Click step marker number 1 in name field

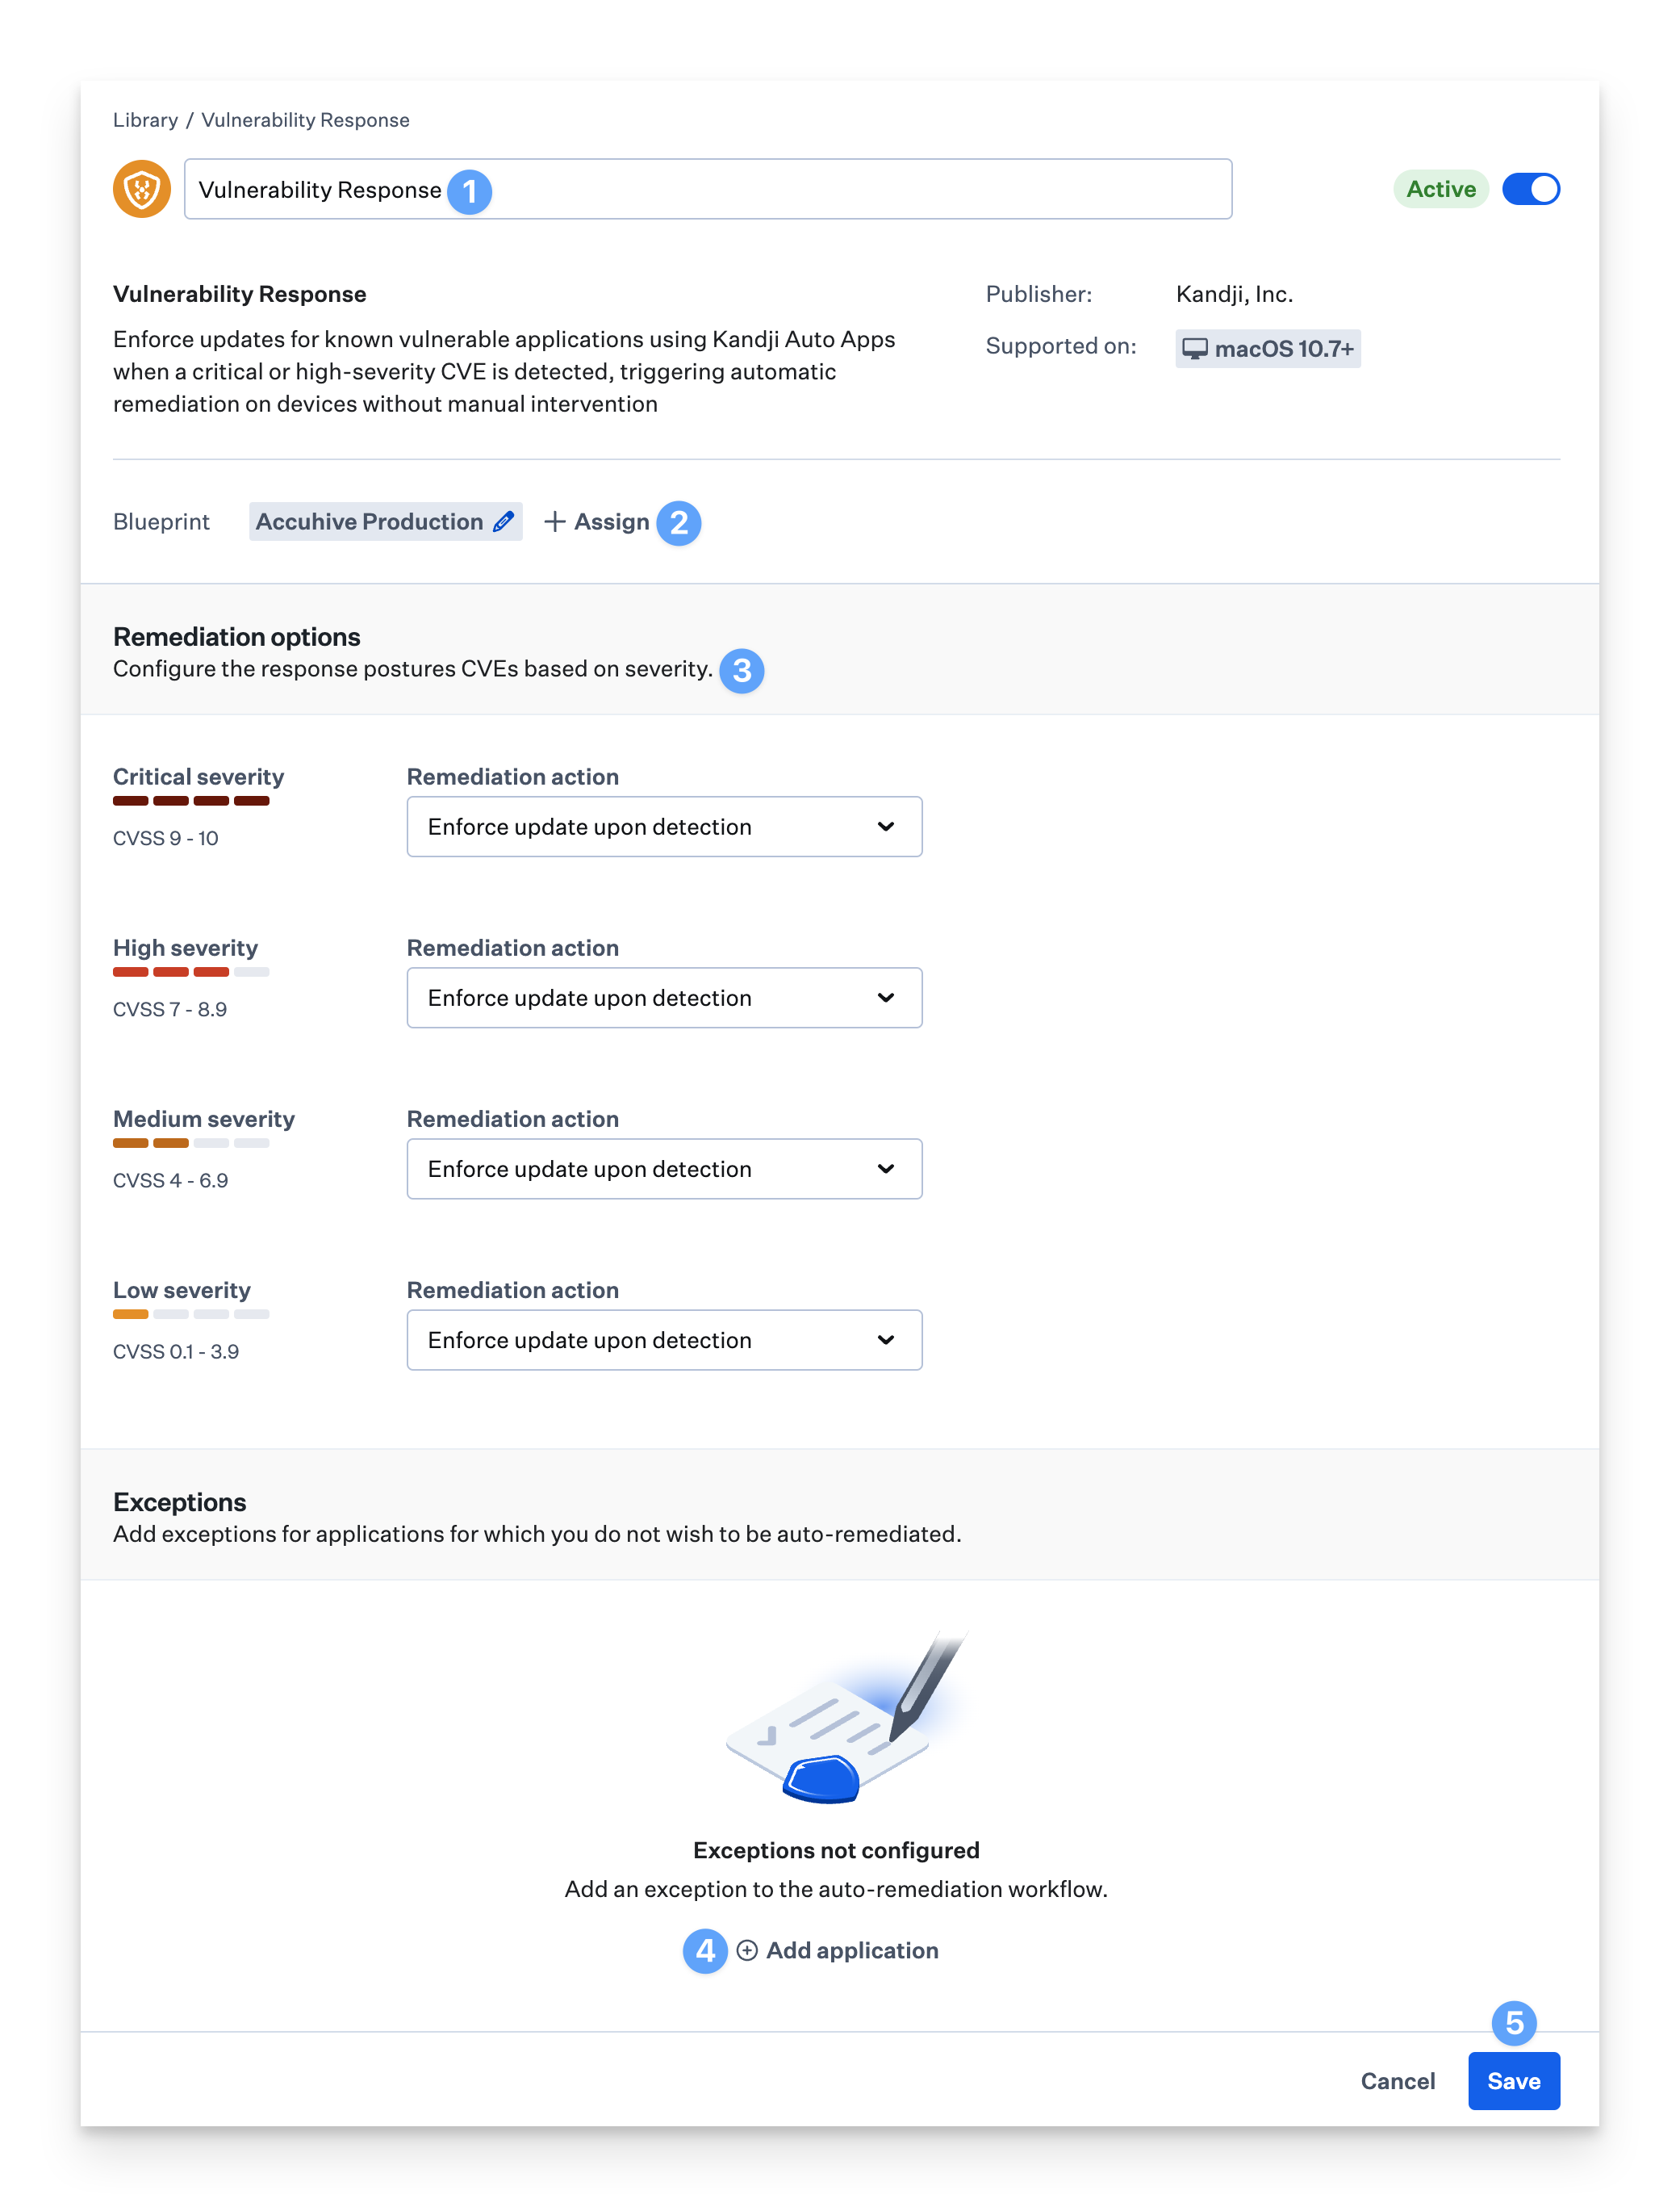pos(469,191)
